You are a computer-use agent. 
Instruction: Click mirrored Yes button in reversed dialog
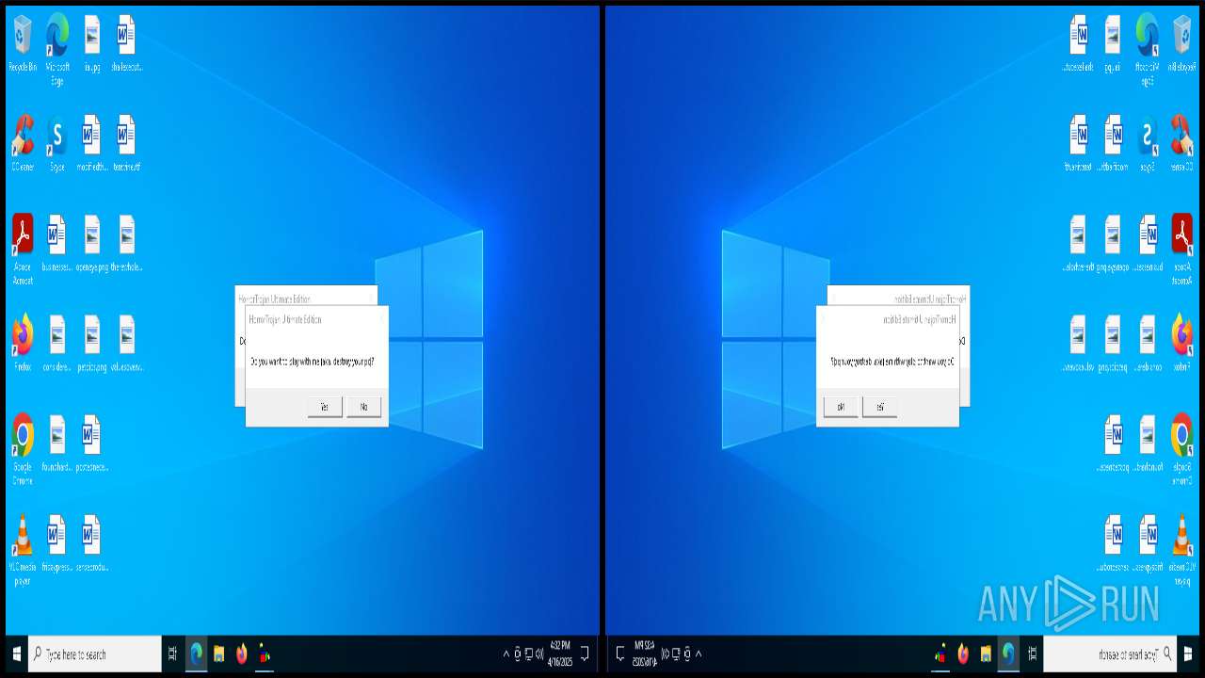click(880, 407)
